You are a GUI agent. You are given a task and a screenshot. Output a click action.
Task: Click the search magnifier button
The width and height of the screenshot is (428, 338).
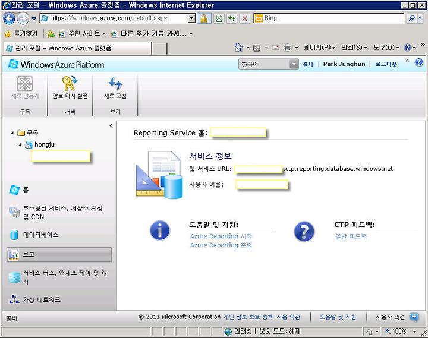click(x=411, y=18)
